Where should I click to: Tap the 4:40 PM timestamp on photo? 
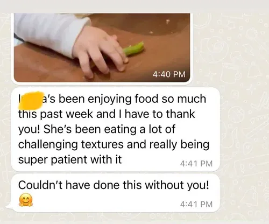click(169, 74)
